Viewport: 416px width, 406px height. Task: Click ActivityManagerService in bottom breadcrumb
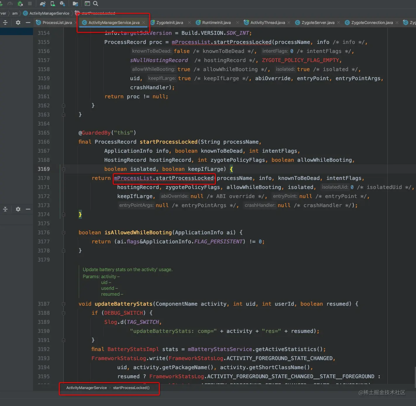pyautogui.click(x=87, y=388)
